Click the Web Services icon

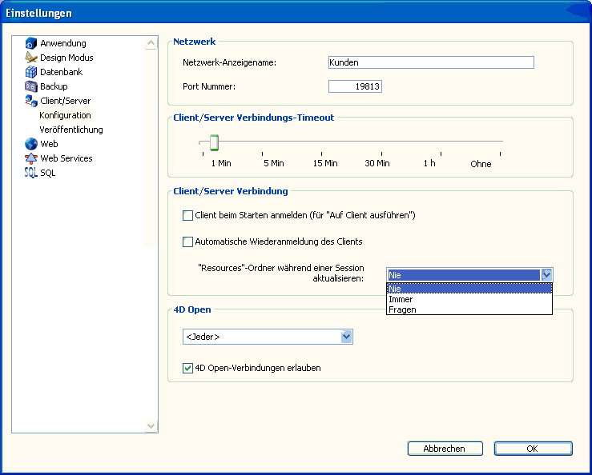[x=31, y=158]
